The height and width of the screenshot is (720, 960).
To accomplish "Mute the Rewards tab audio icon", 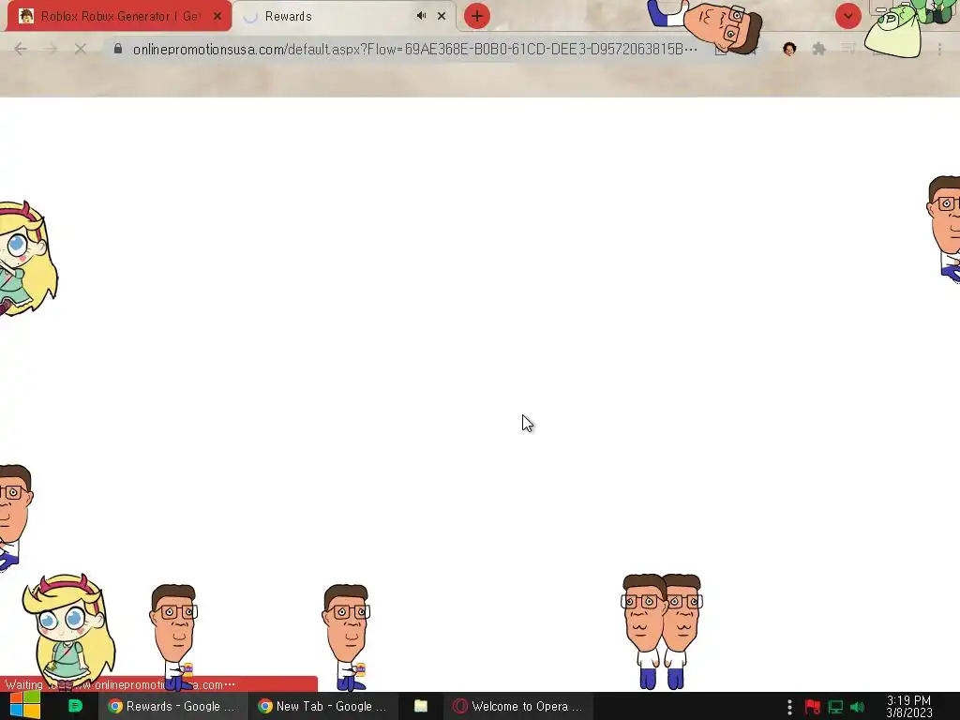I will [x=421, y=16].
